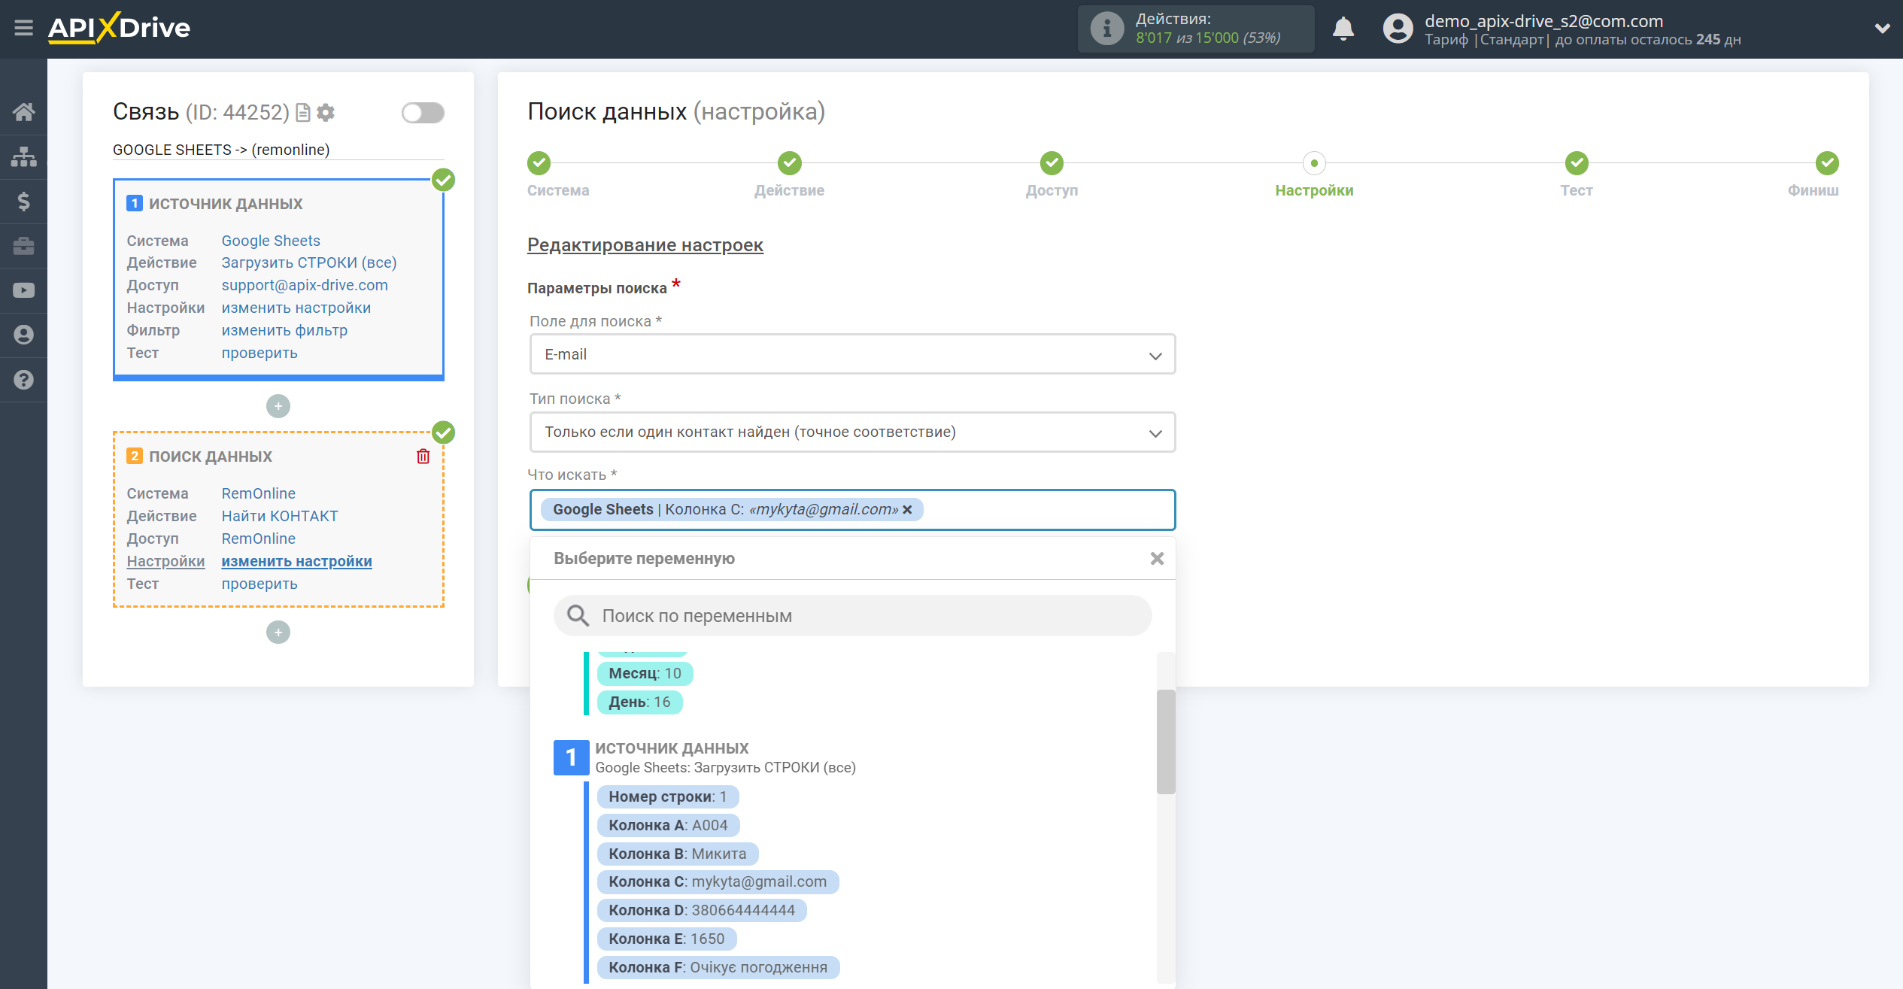Viewport: 1903px width, 989px height.
Task: Select variable Колонка A: A004
Action: pyautogui.click(x=668, y=825)
